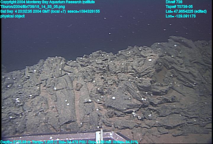Click the 'esecs=1094328155' value

point(84,11)
